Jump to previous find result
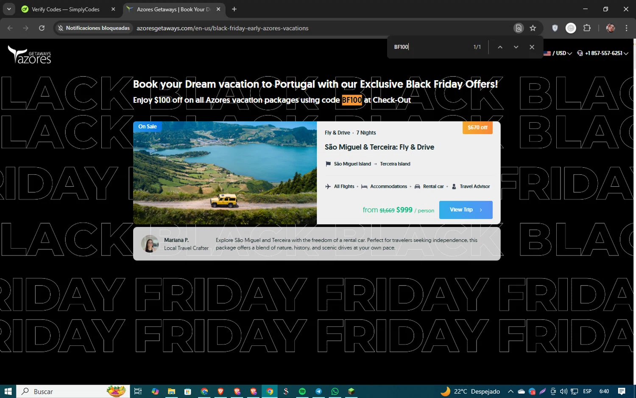 point(500,47)
